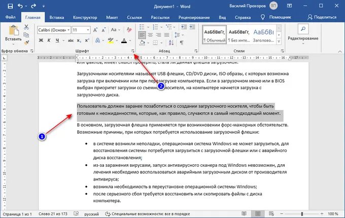Click the Поделиться button
Screen dimensions: 345x218
[322, 17]
